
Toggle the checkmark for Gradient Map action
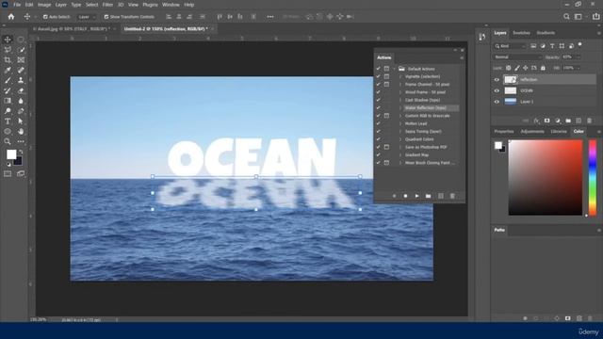click(379, 154)
